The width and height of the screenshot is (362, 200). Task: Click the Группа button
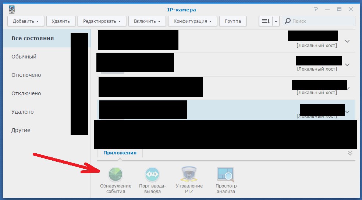point(233,21)
